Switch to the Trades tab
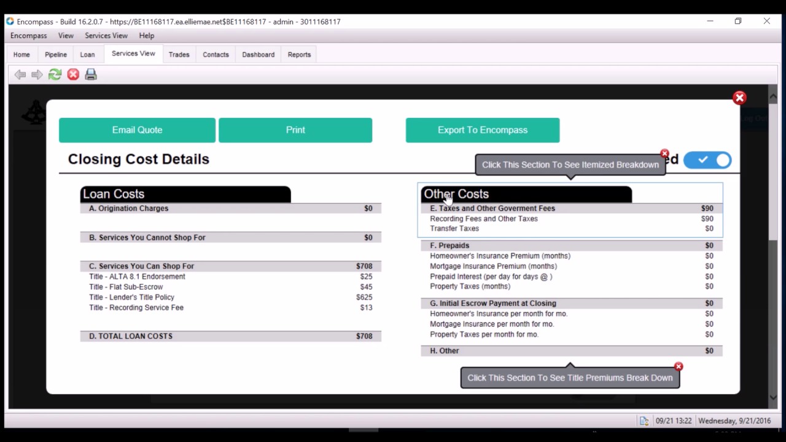Image resolution: width=786 pixels, height=442 pixels. pyautogui.click(x=179, y=55)
